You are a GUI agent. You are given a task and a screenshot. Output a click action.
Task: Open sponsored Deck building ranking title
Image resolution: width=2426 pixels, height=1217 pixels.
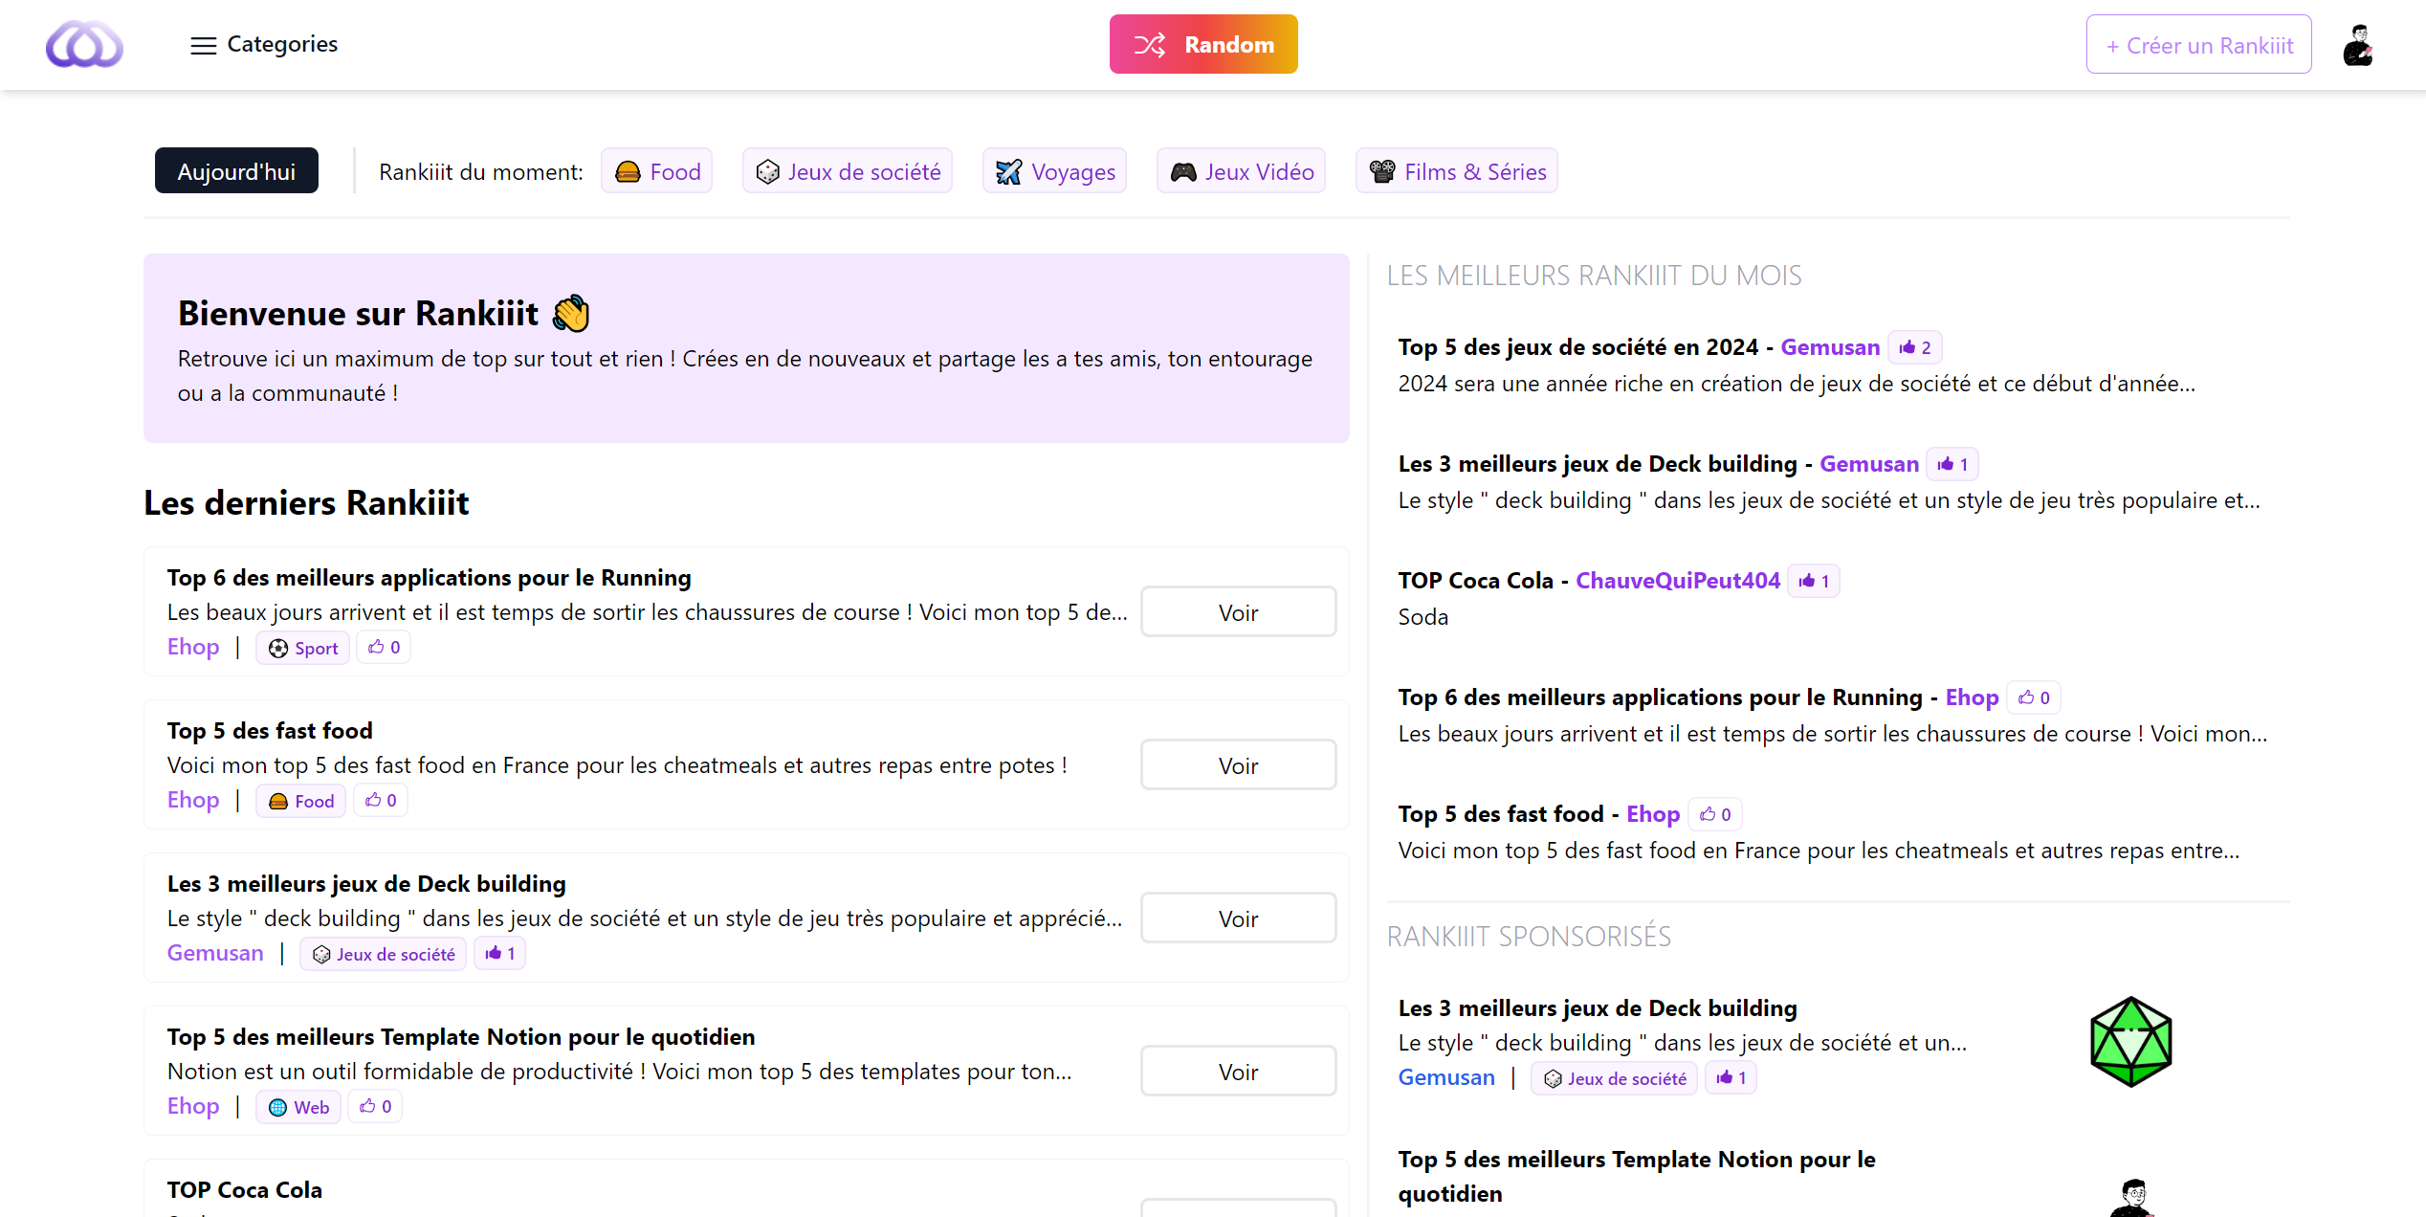click(x=1598, y=1008)
